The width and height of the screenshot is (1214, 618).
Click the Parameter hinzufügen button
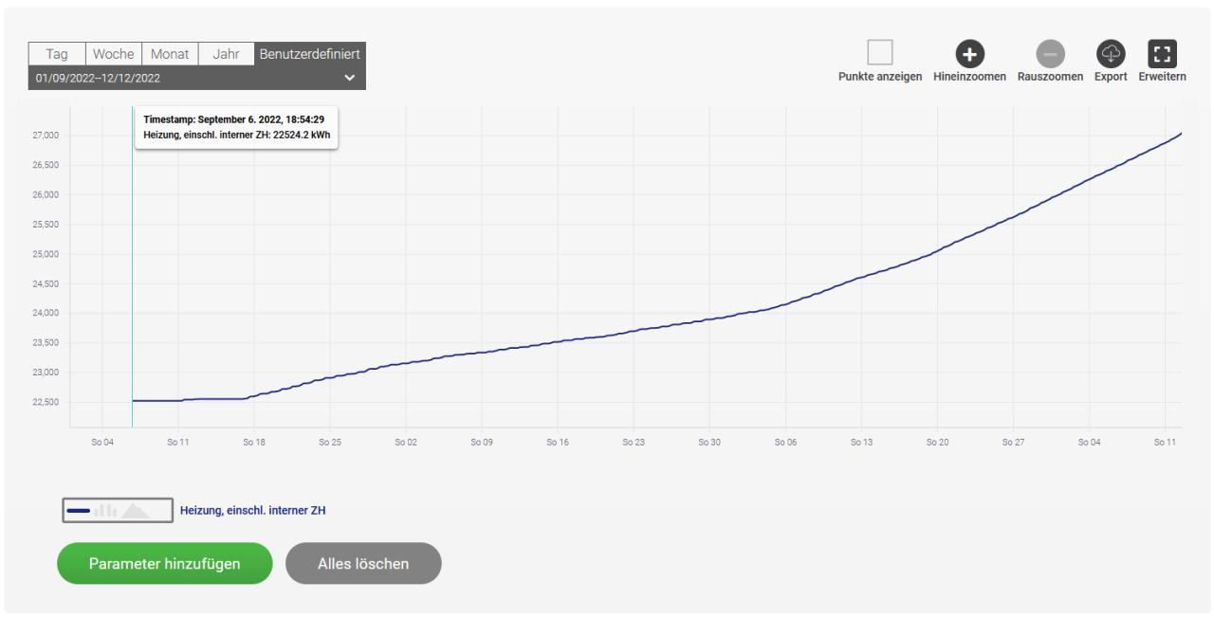pos(164,563)
